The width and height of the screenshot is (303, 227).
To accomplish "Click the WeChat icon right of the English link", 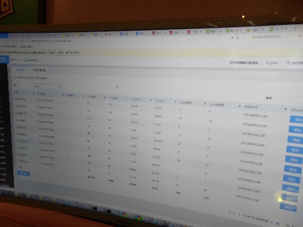I will [288, 63].
